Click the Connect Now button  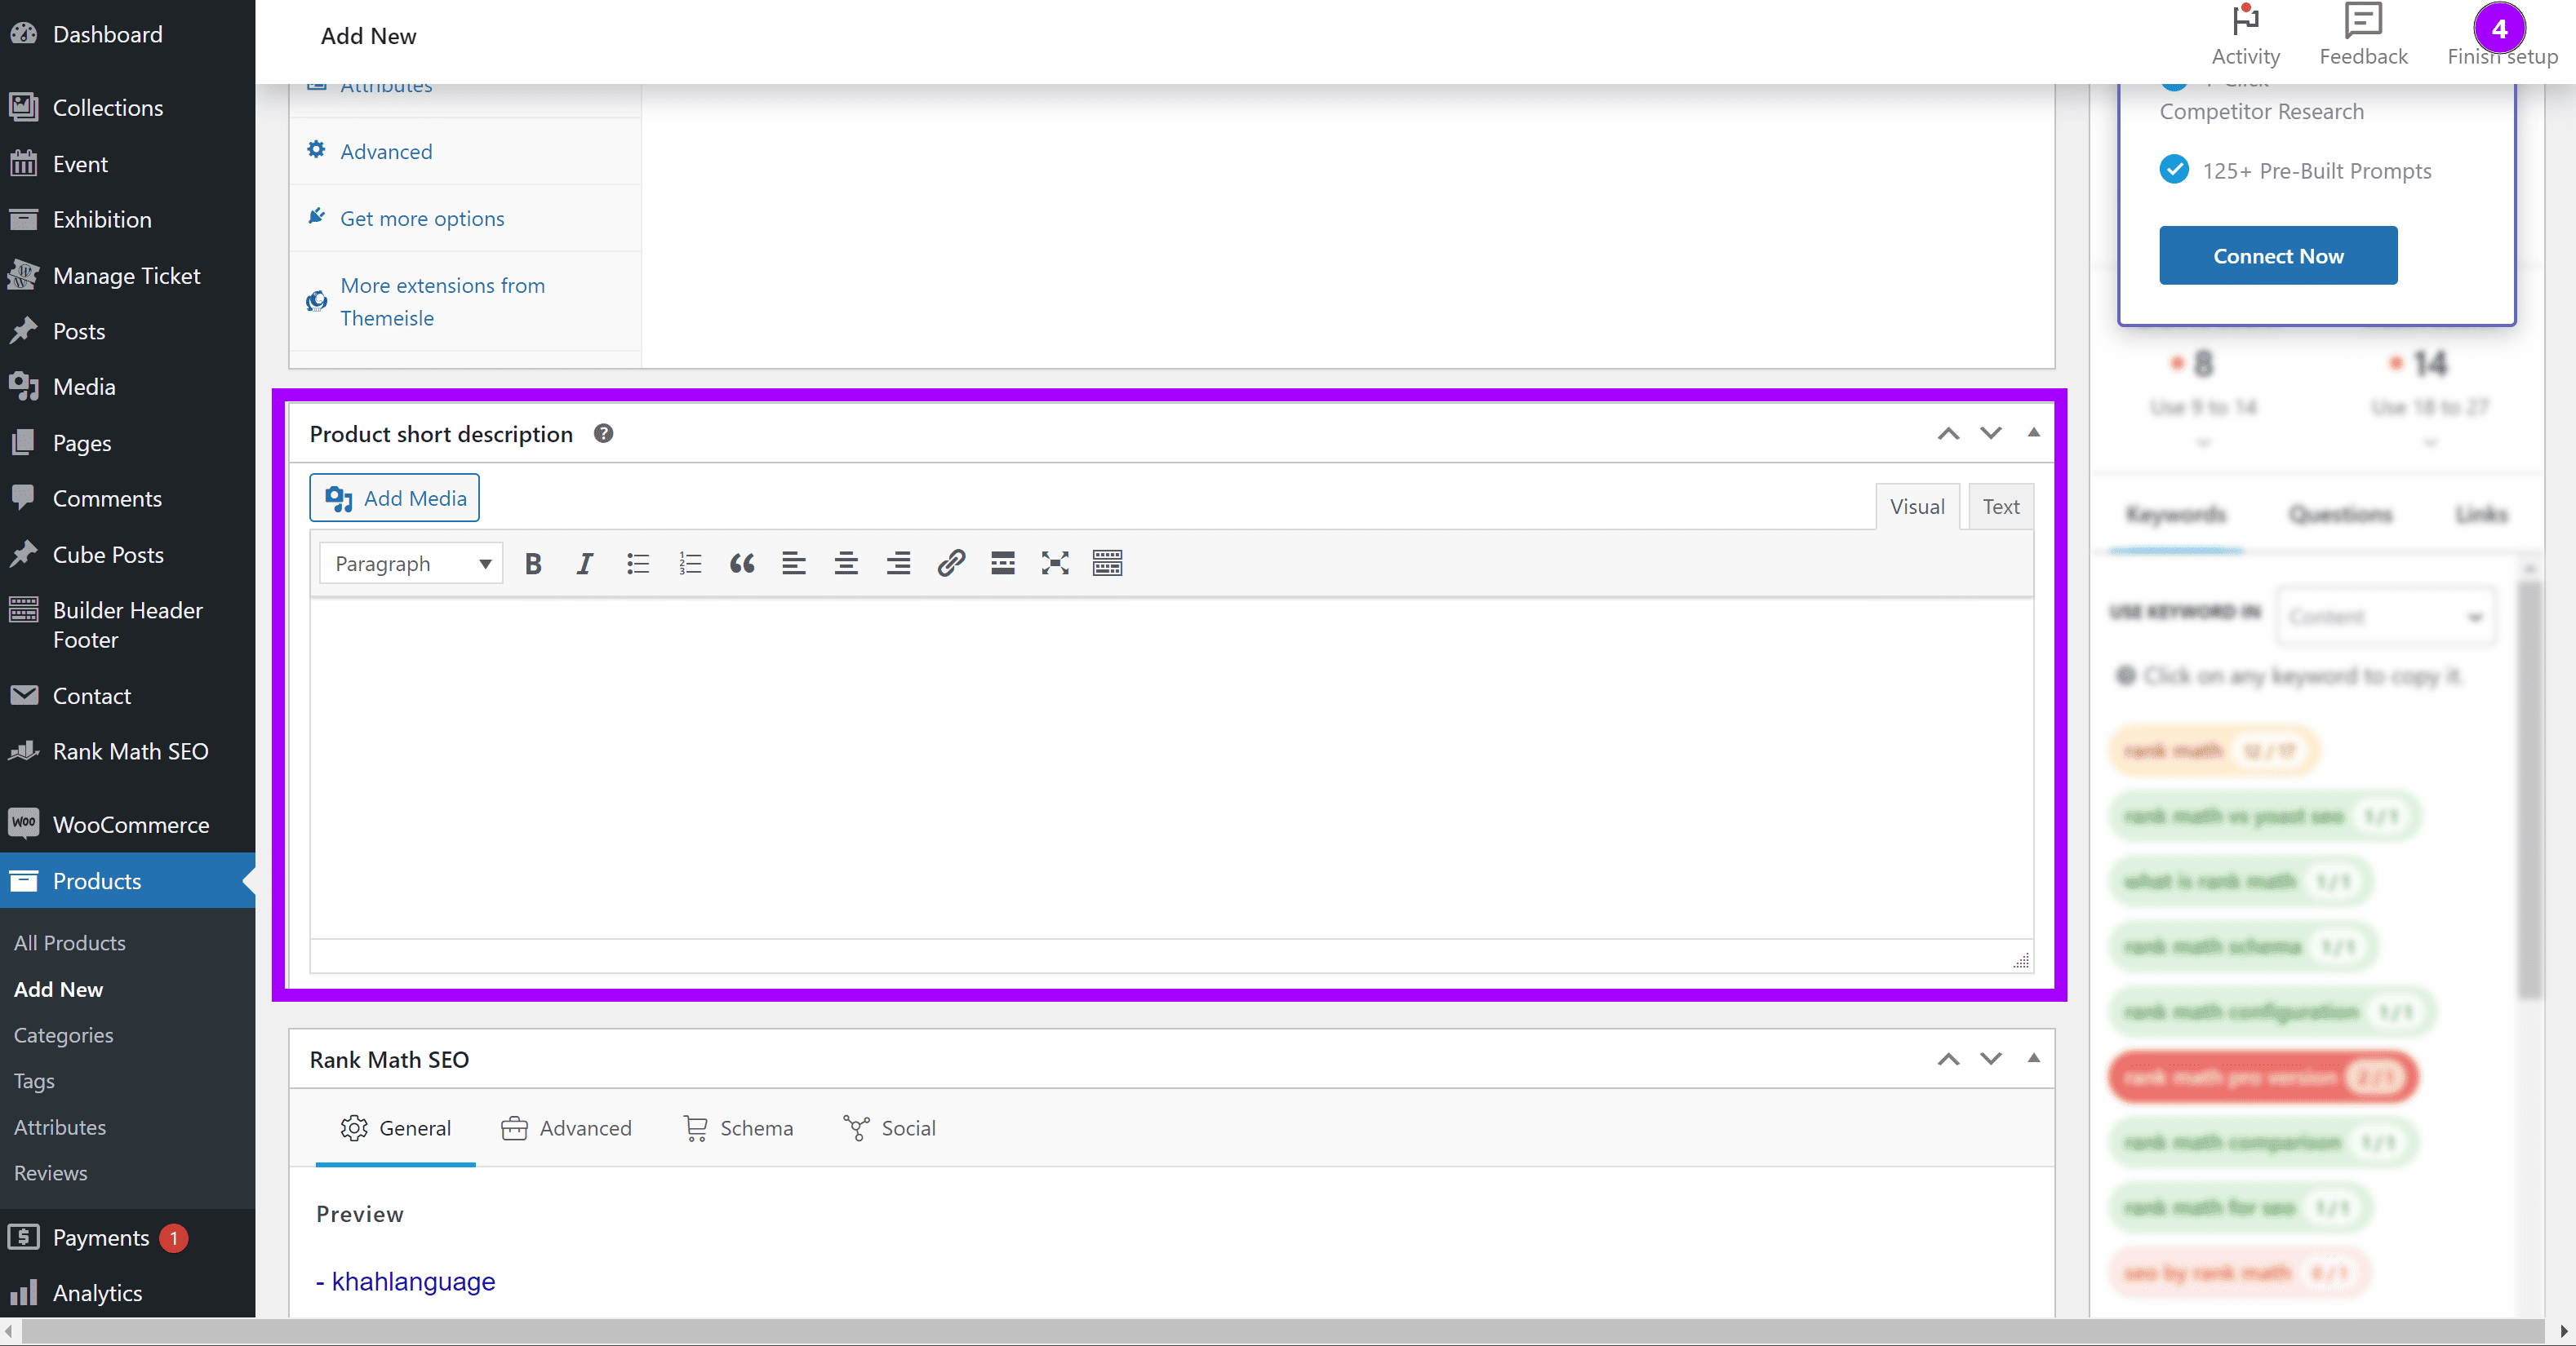tap(2278, 255)
